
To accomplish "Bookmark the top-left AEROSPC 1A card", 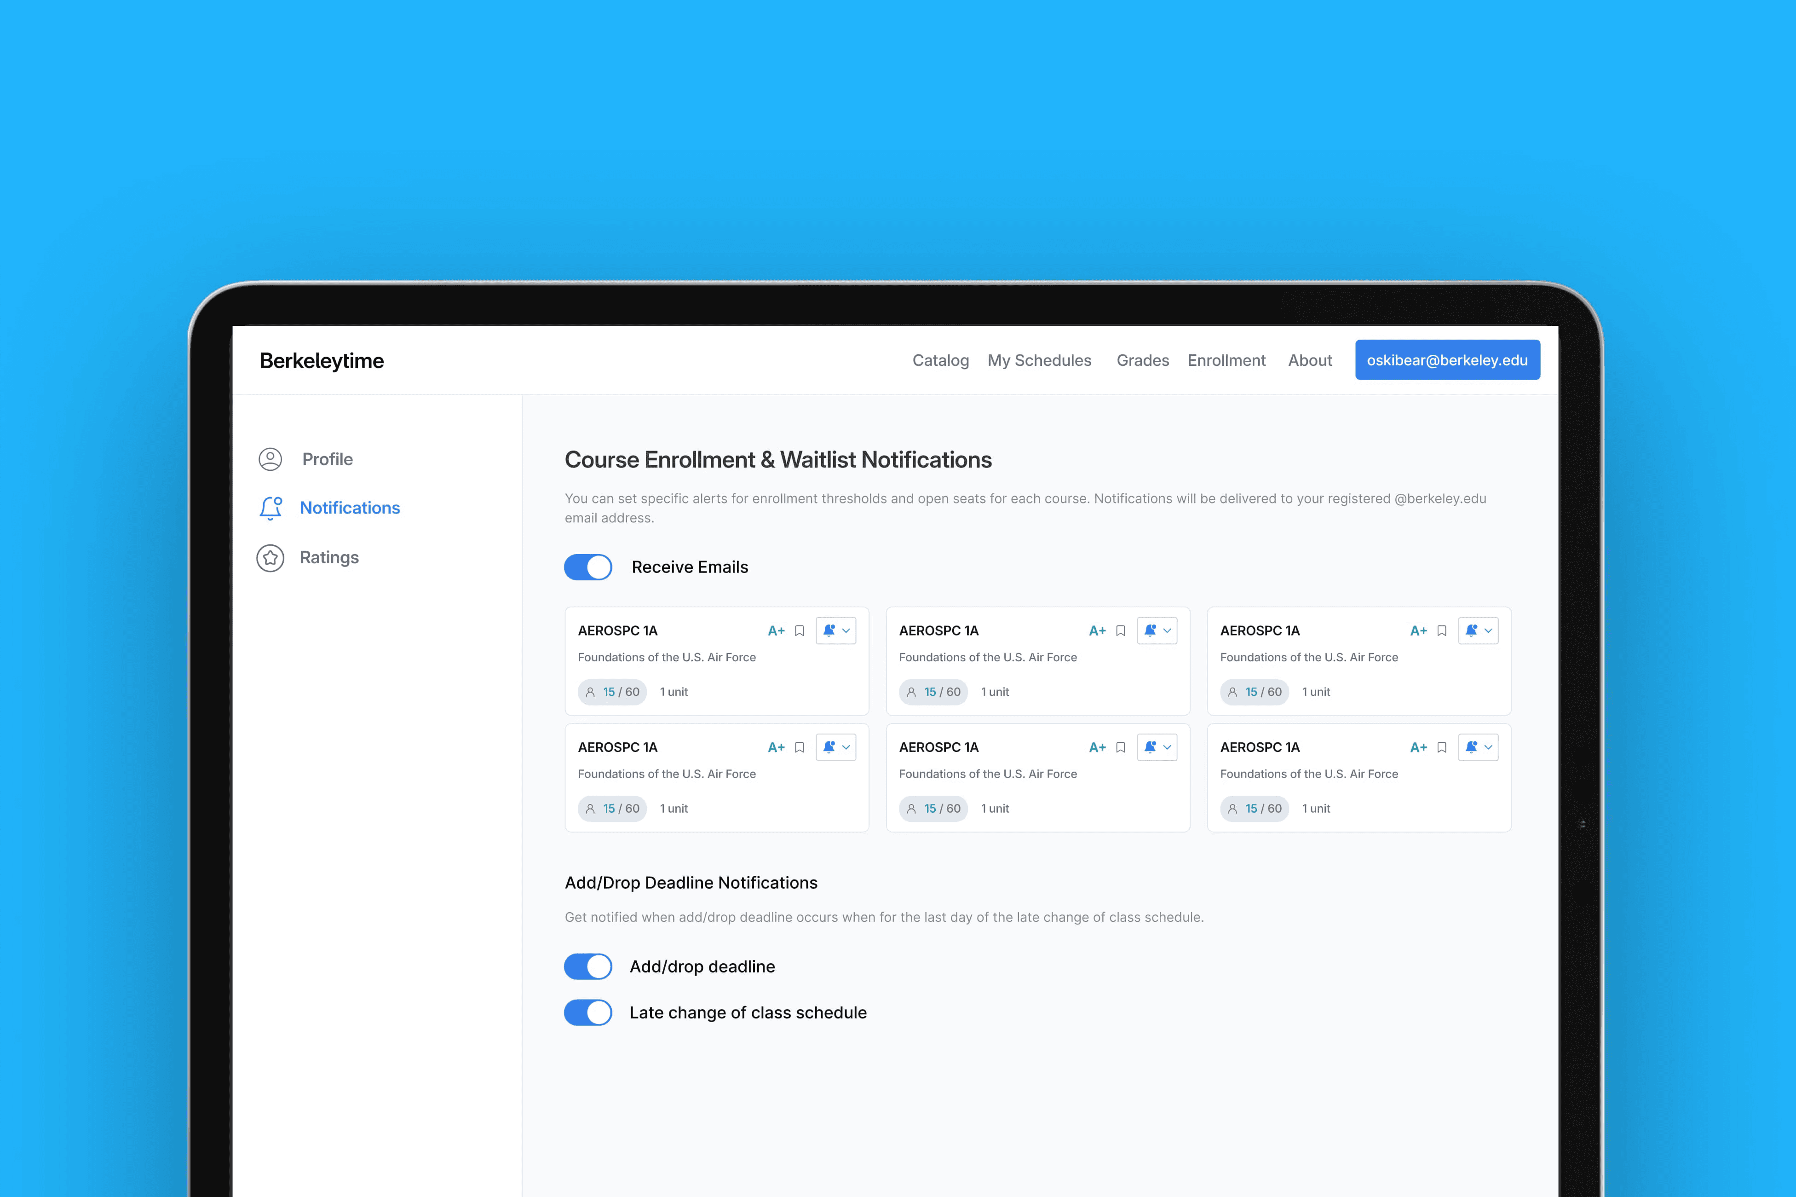I will [800, 630].
